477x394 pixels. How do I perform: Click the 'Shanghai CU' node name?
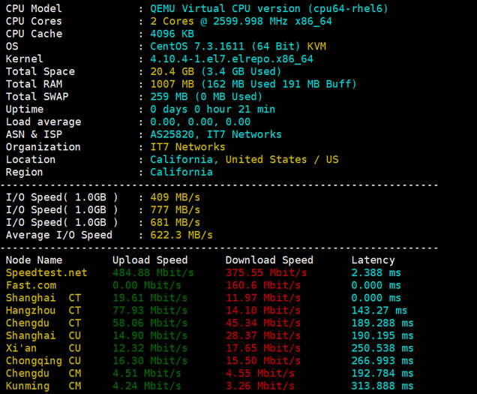[43, 335]
